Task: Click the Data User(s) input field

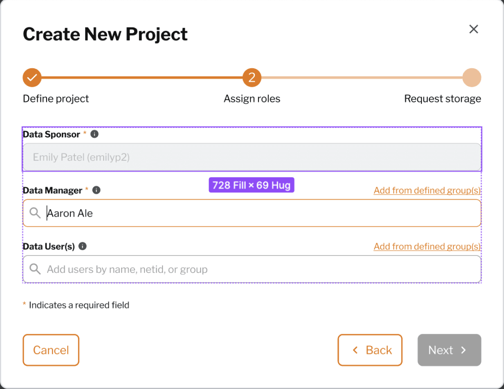Action: coord(252,269)
